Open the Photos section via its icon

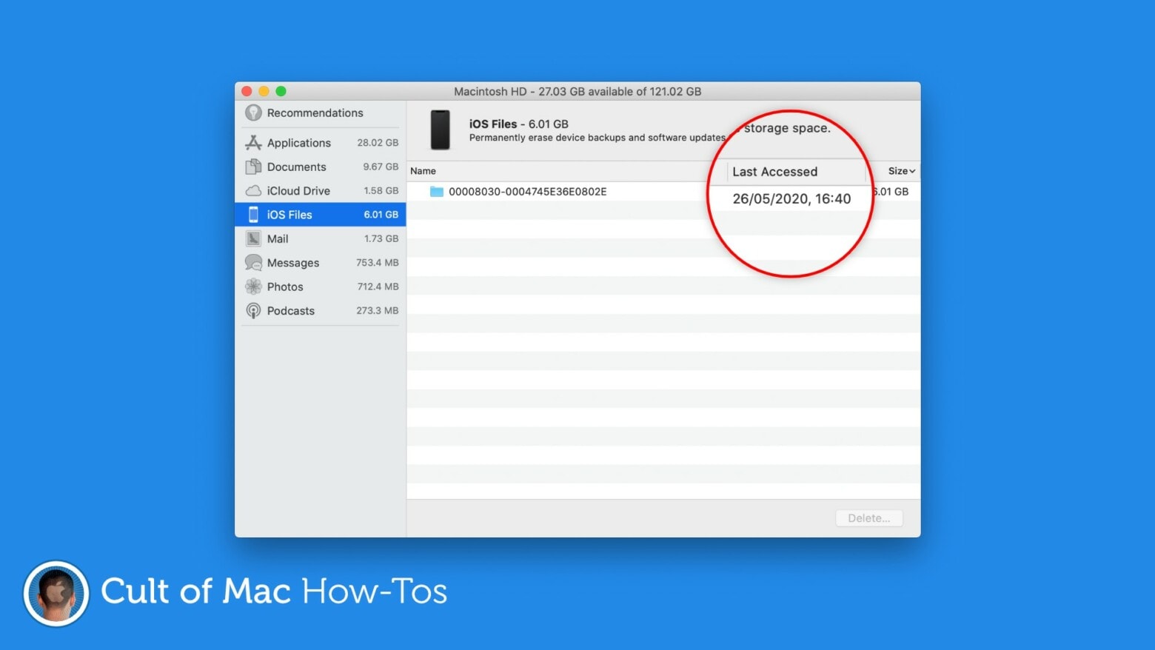click(253, 287)
